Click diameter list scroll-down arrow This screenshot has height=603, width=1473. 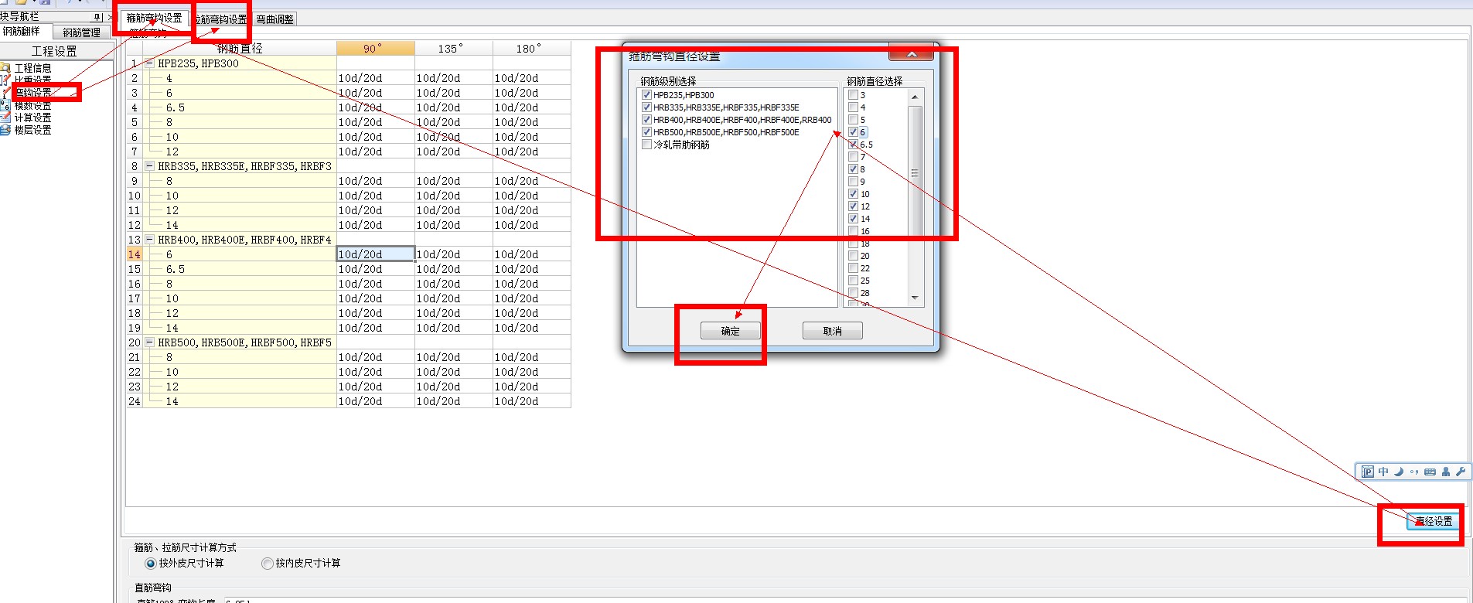pos(915,298)
